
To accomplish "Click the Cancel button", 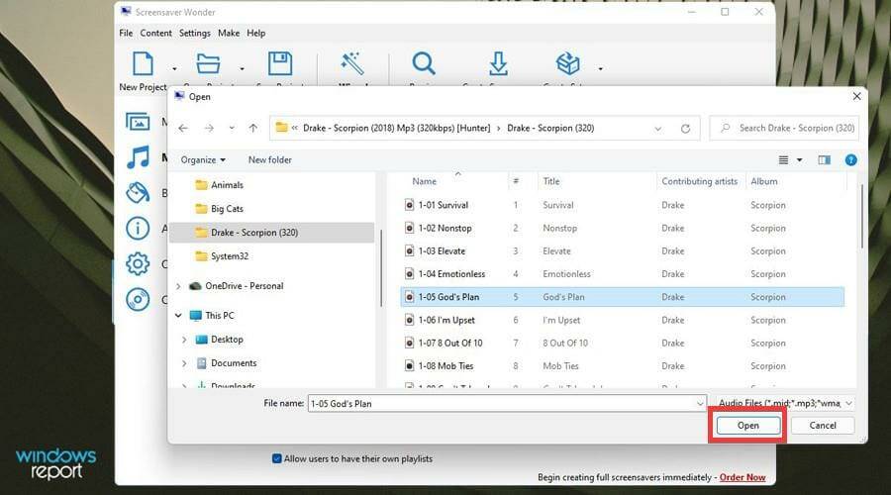I will click(x=823, y=425).
